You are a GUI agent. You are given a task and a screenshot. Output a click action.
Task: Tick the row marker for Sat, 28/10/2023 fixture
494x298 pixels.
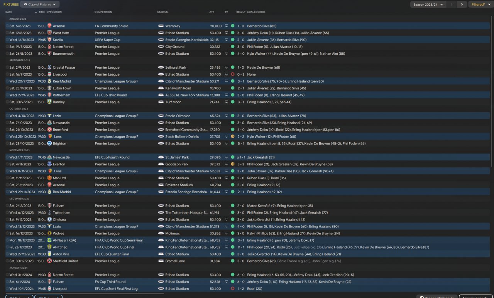pos(7,143)
